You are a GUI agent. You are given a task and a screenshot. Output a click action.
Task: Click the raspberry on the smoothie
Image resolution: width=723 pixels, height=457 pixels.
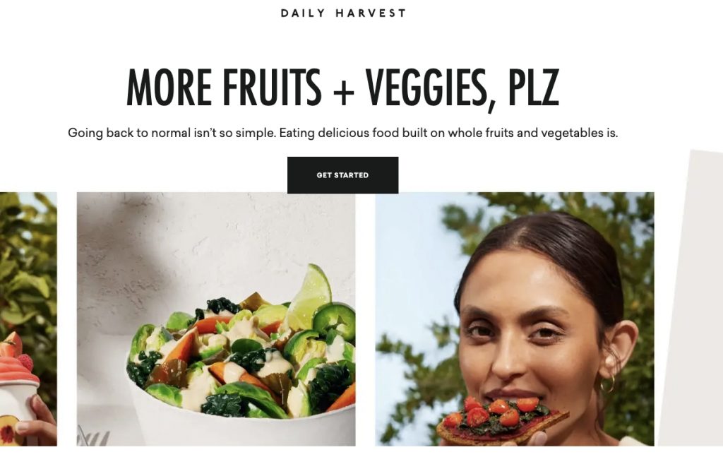[x=26, y=362]
